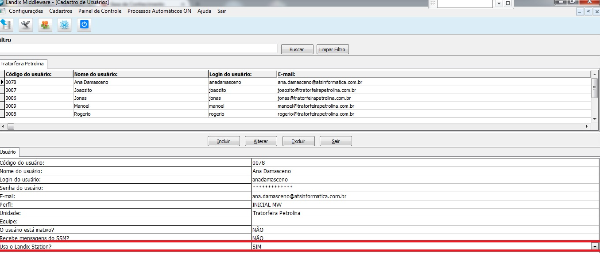Image resolution: width=600 pixels, height=253 pixels.
Task: Click the user grid scroll up arrow
Action: click(595, 74)
